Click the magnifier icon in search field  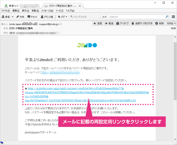point(167,17)
